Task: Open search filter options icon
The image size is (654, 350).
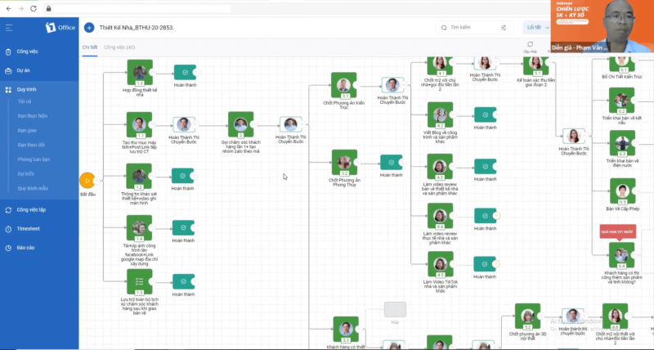Action: pos(504,28)
